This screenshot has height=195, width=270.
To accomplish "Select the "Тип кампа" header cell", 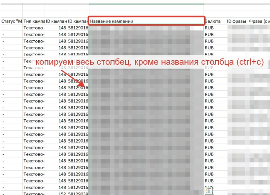I will [34, 21].
